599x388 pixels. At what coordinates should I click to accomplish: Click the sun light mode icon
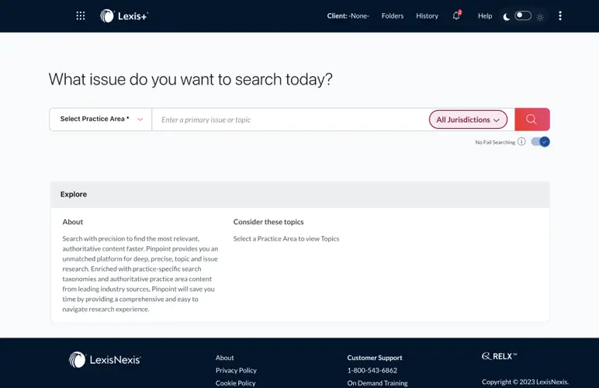pos(540,16)
